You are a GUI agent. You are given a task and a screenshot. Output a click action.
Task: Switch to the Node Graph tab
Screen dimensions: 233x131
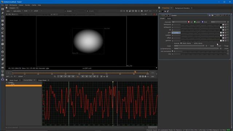[13, 80]
